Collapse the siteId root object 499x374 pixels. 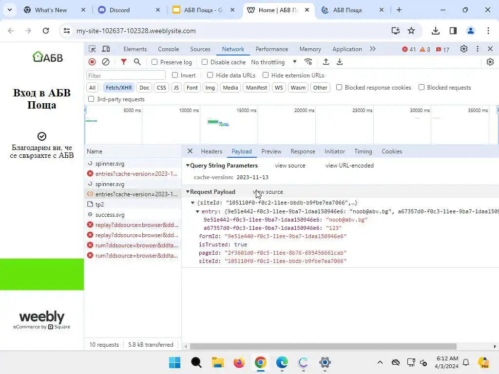[192, 203]
